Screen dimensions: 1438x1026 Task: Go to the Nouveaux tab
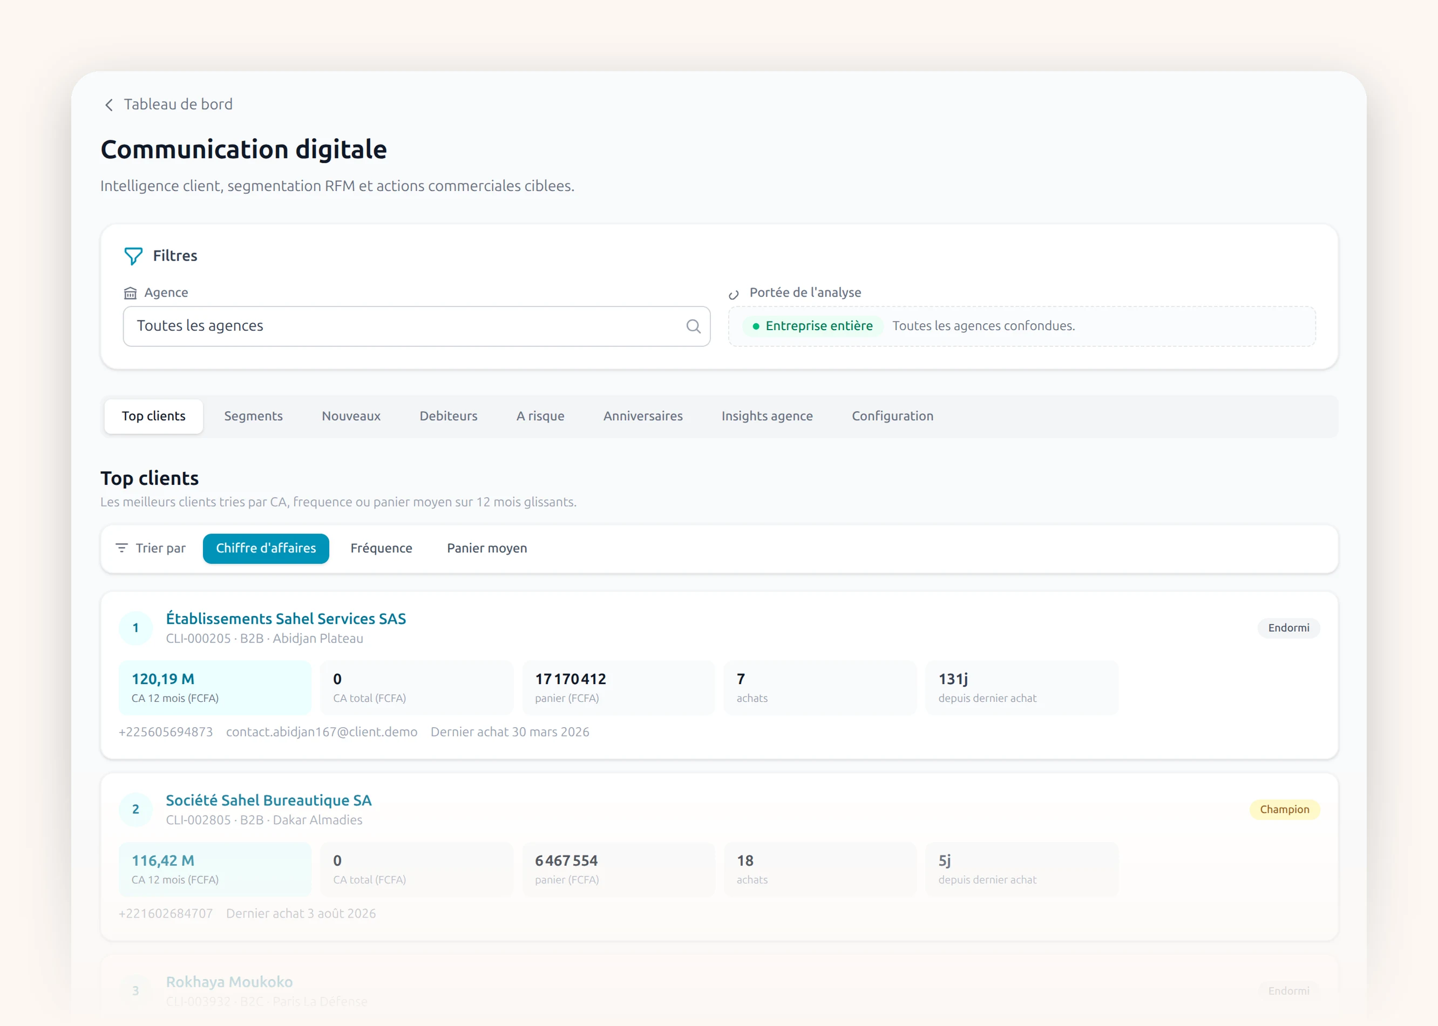click(351, 416)
